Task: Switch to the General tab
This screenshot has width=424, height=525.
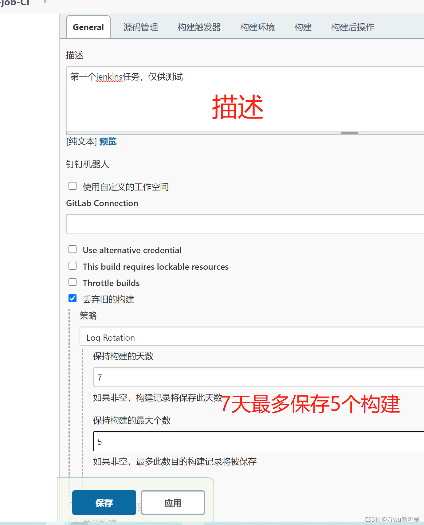Action: [88, 27]
